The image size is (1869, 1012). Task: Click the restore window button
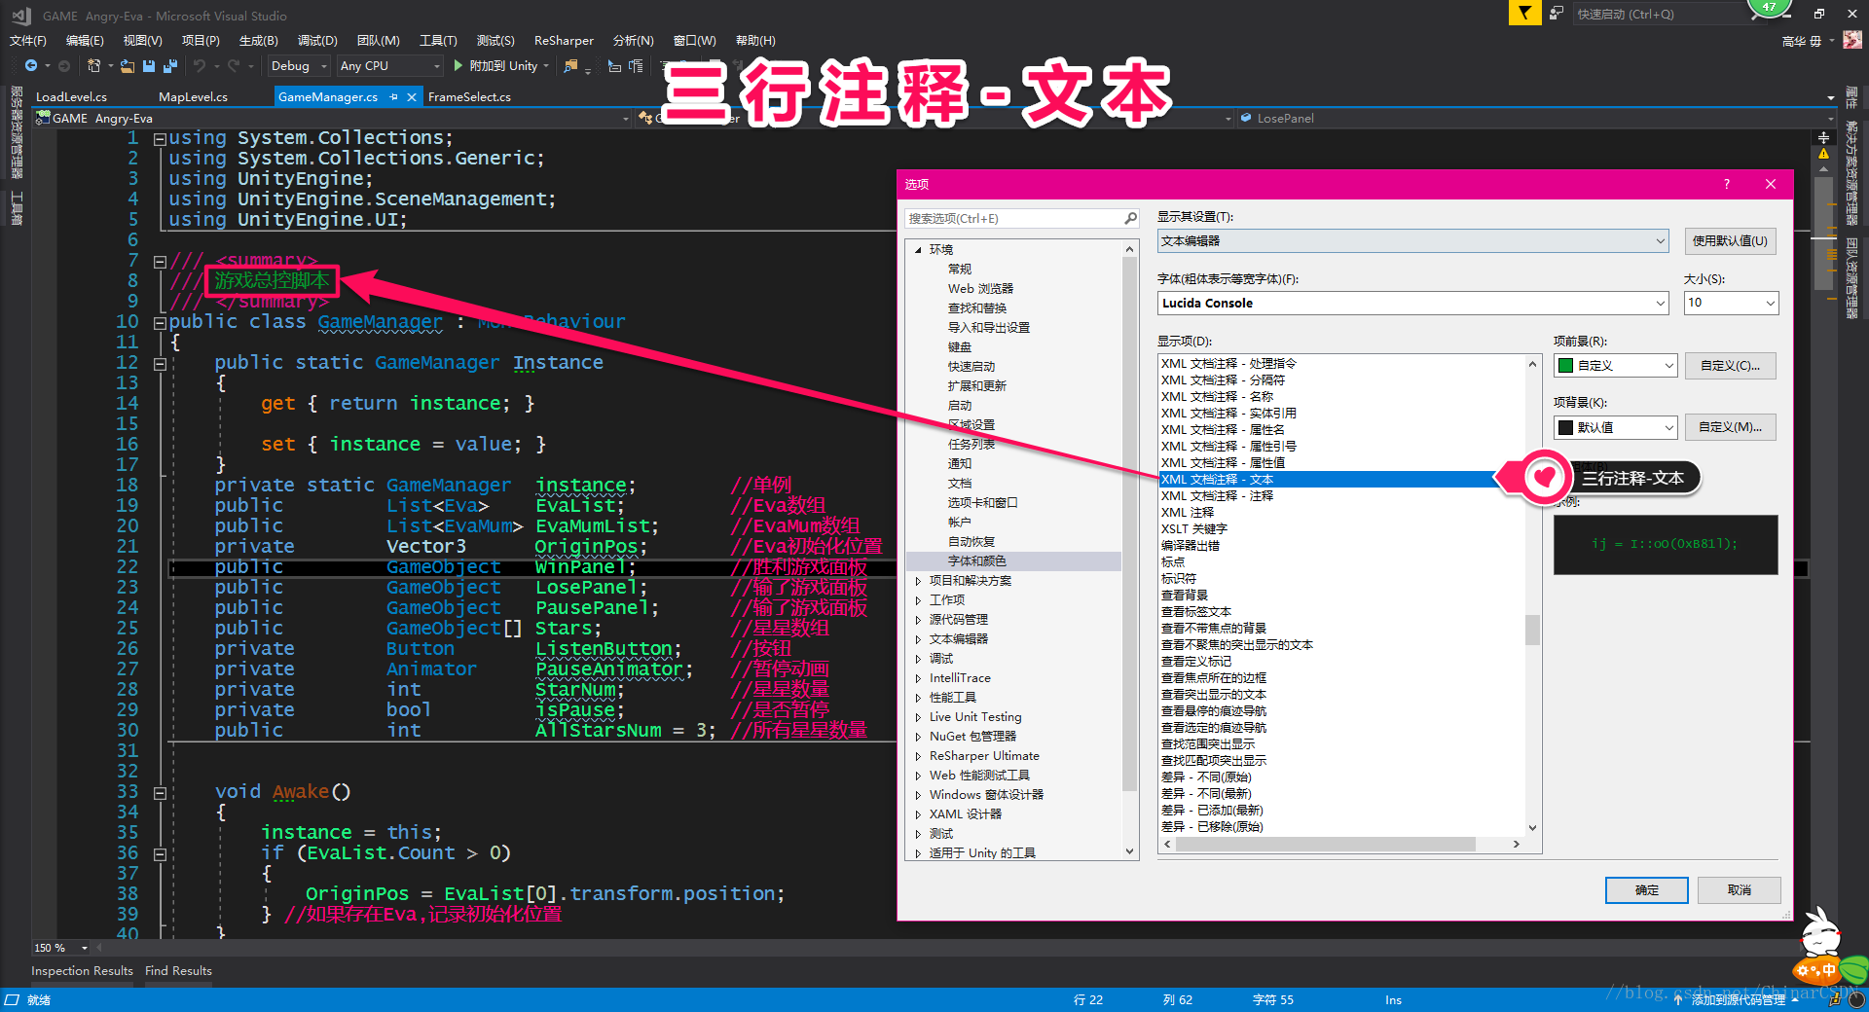pyautogui.click(x=1818, y=14)
